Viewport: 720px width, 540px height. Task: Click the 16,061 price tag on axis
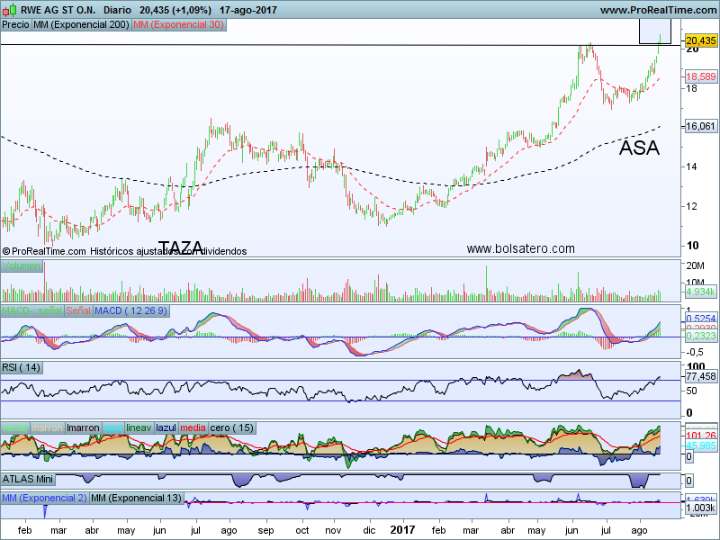pyautogui.click(x=700, y=127)
